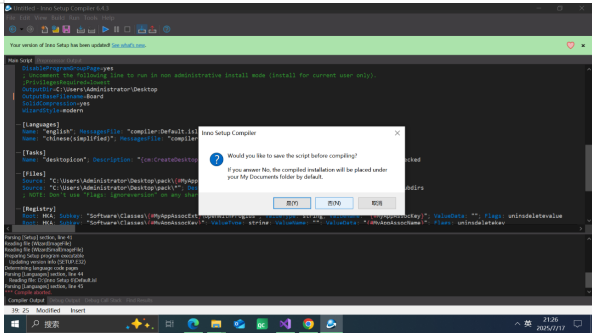Open the View menu
The image size is (592, 335).
coord(41,18)
